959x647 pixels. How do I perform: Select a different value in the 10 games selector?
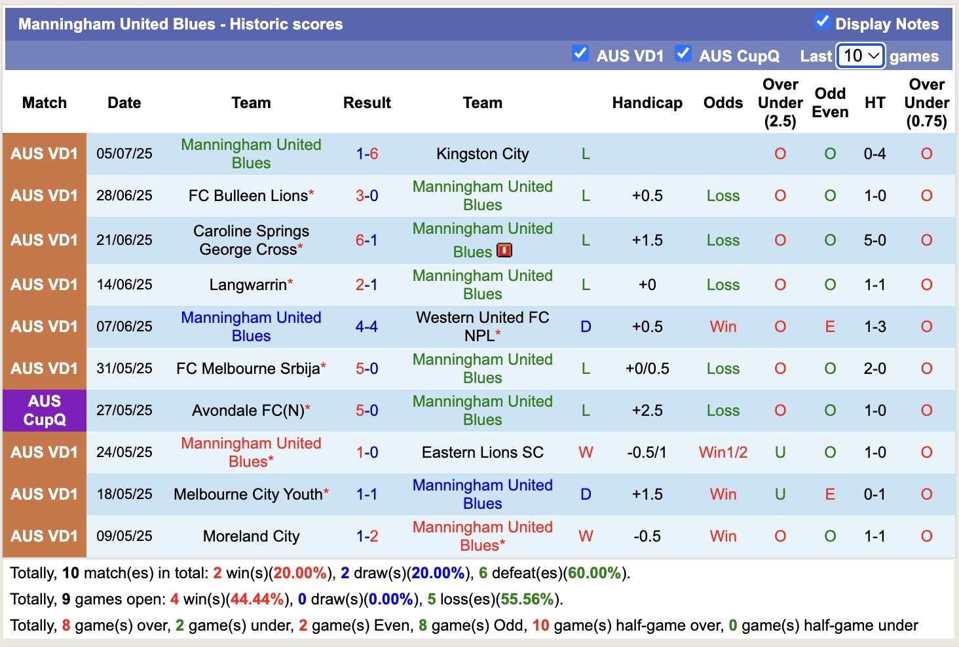pyautogui.click(x=860, y=56)
